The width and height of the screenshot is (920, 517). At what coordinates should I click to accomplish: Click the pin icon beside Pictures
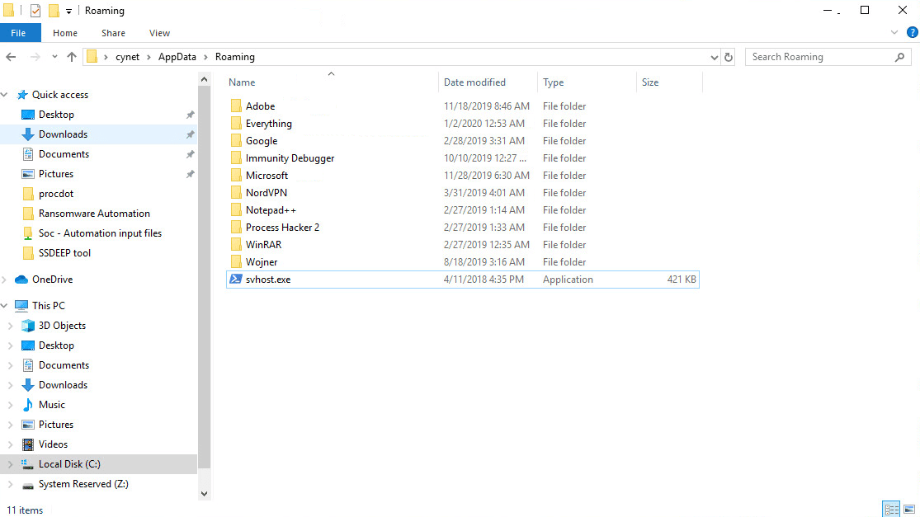tap(190, 174)
